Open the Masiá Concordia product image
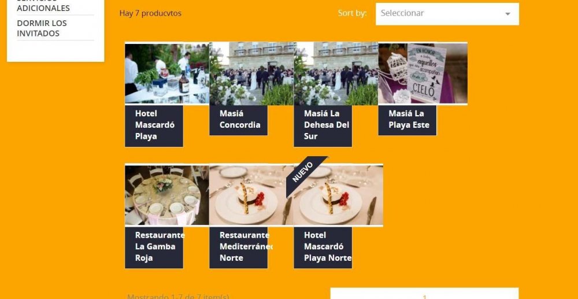 251,73
